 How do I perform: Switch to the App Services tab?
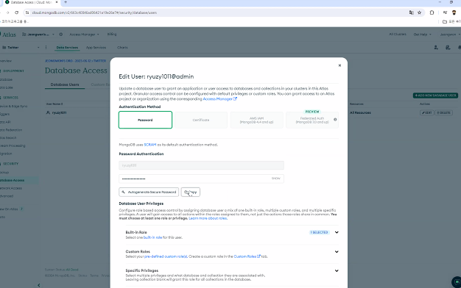pos(96,48)
